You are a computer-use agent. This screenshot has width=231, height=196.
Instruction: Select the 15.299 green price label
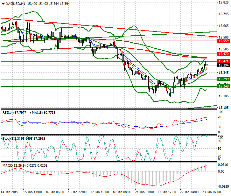click(224, 79)
